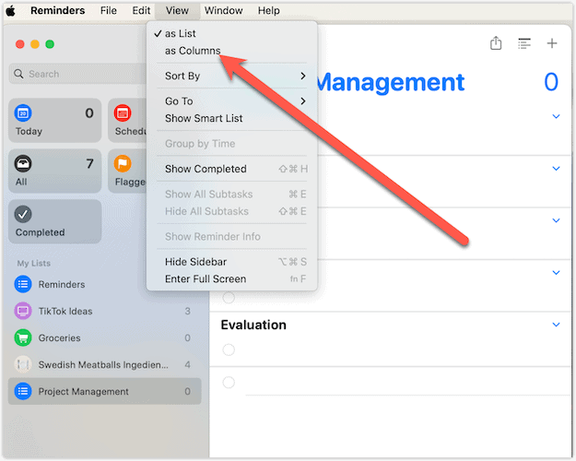The height and width of the screenshot is (461, 576).
Task: Open the Apple menu
Action: 11,11
